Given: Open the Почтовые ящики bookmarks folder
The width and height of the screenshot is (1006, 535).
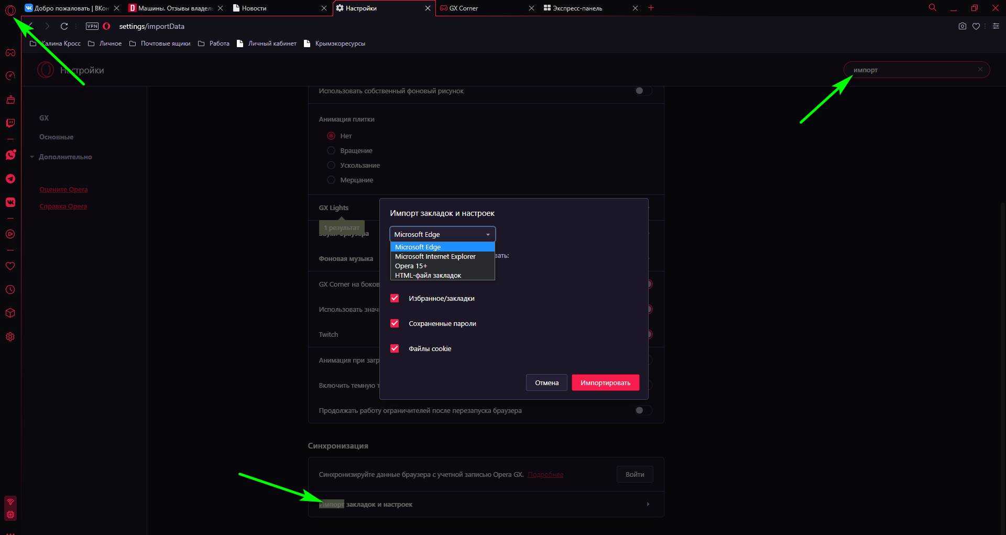Looking at the screenshot, I should [x=160, y=43].
